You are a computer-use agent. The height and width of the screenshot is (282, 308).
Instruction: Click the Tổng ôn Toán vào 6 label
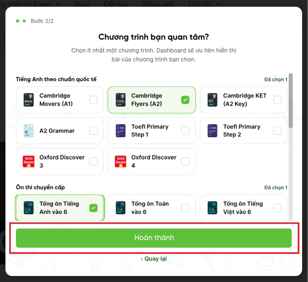pos(150,208)
